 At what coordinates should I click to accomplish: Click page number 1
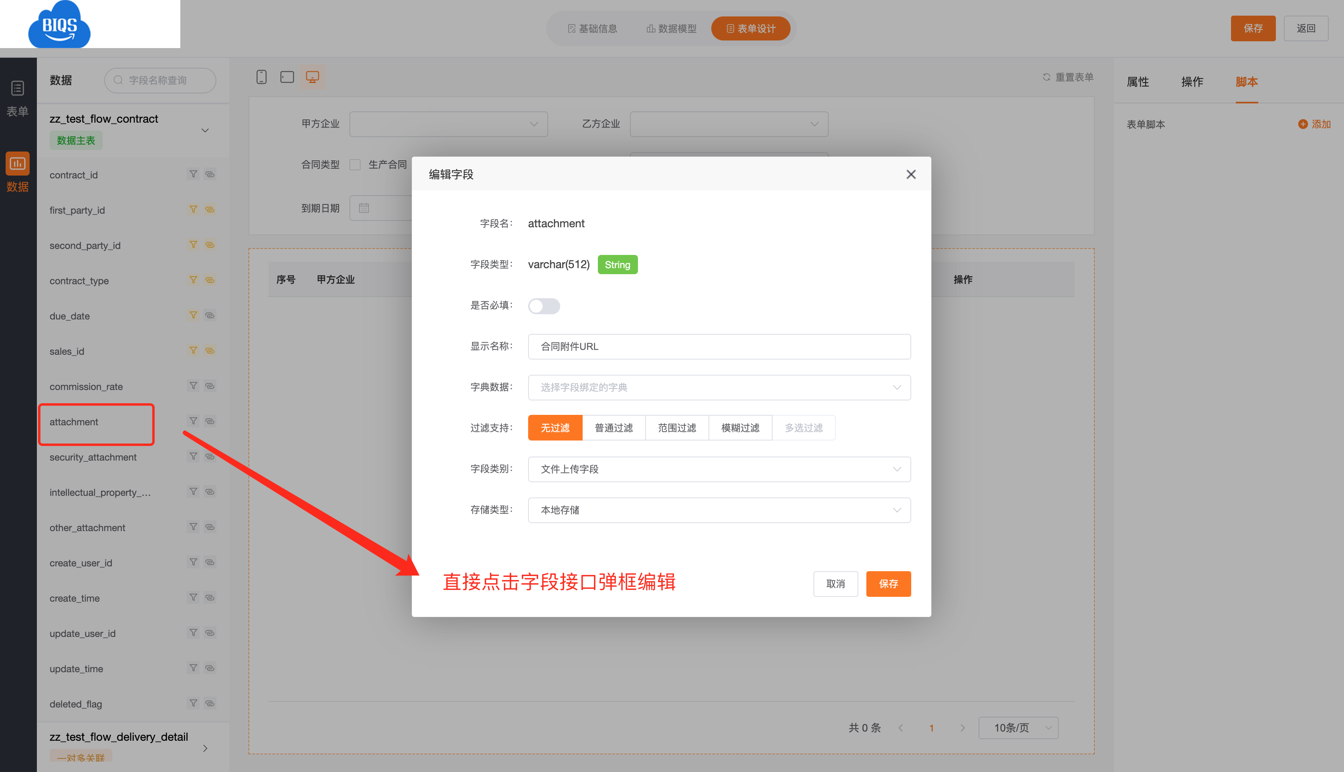click(x=931, y=728)
